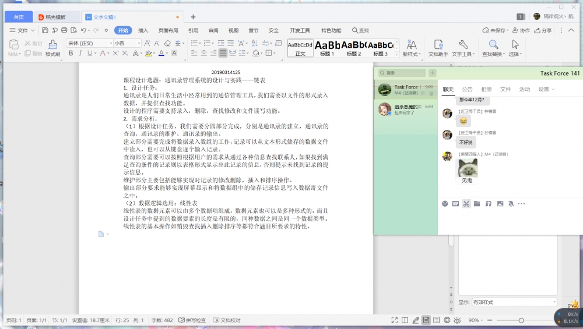583x329 pixels.
Task: Click the 分享 share button
Action: pos(543,30)
